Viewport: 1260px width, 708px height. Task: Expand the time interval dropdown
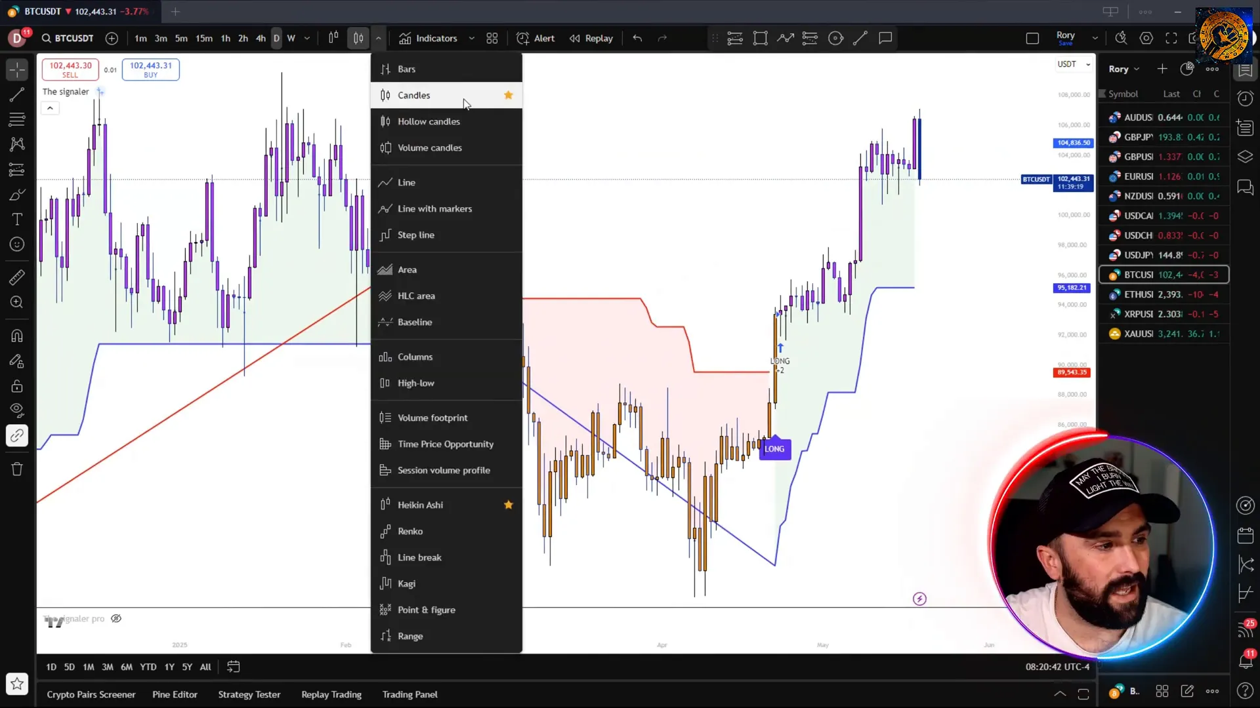[x=307, y=38]
